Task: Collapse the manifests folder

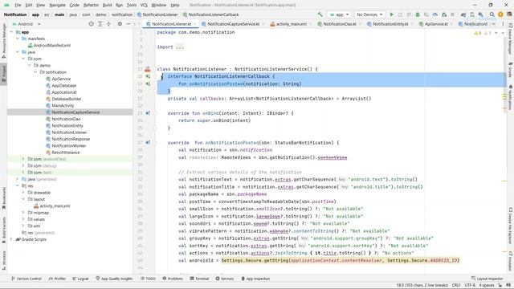Action: point(18,39)
